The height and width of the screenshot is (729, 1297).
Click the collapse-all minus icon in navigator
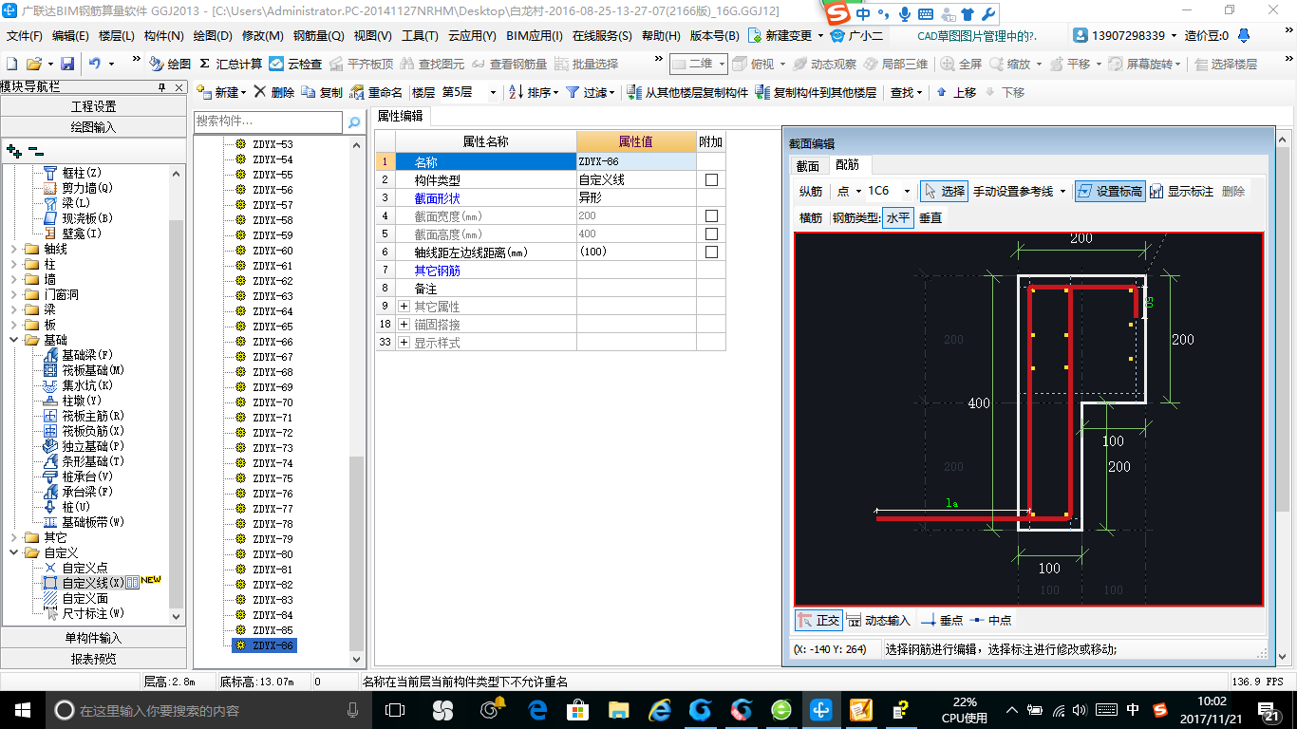click(x=36, y=150)
